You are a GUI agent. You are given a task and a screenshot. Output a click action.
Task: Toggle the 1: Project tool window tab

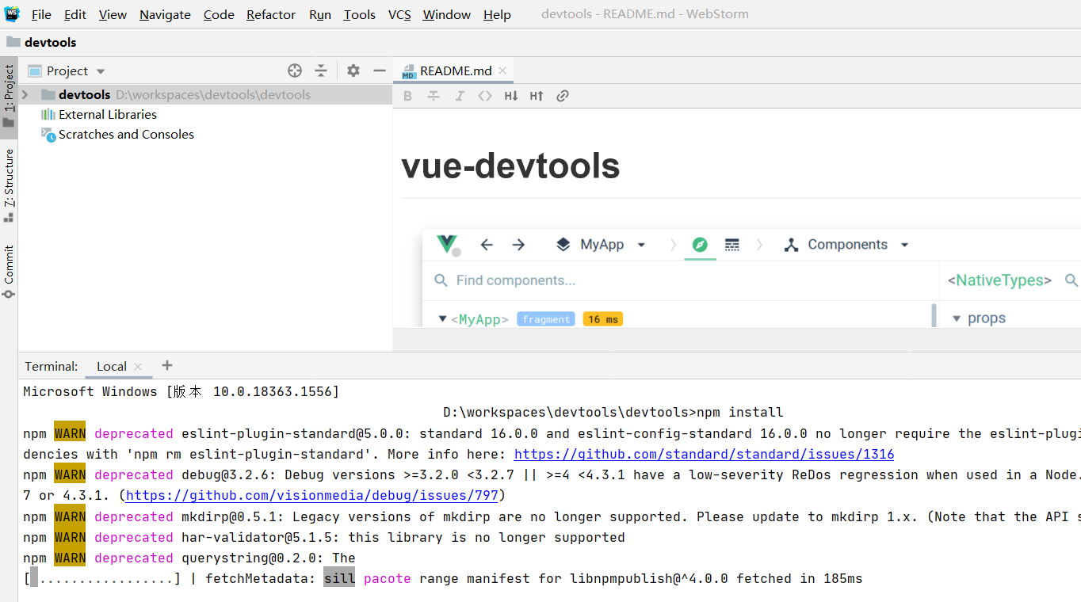tap(9, 97)
